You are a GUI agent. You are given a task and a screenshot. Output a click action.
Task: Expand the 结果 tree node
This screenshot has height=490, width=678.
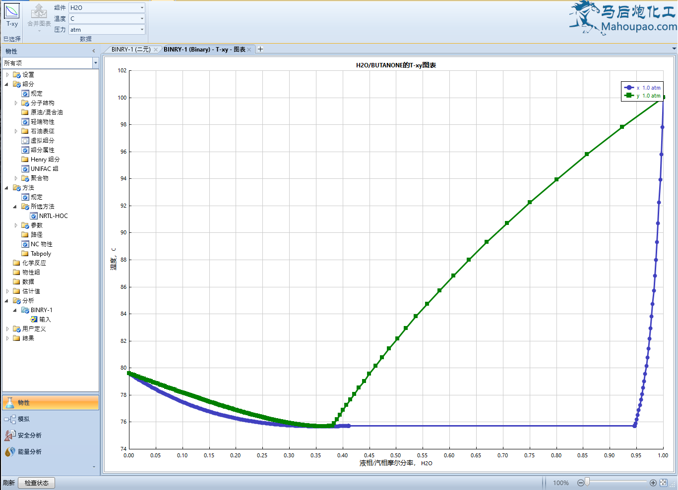click(7, 338)
